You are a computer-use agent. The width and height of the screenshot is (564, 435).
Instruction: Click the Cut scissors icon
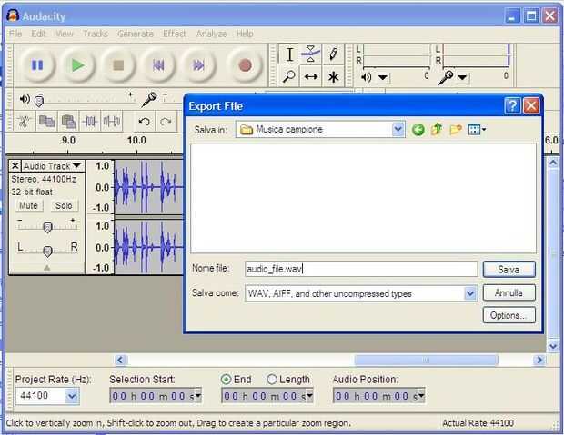click(24, 122)
